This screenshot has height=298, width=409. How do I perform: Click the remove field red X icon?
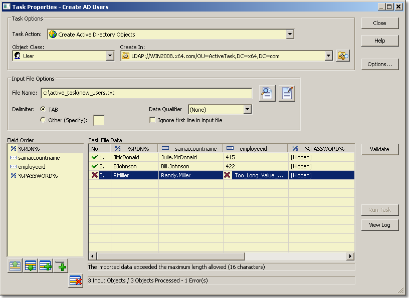pyautogui.click(x=76, y=281)
